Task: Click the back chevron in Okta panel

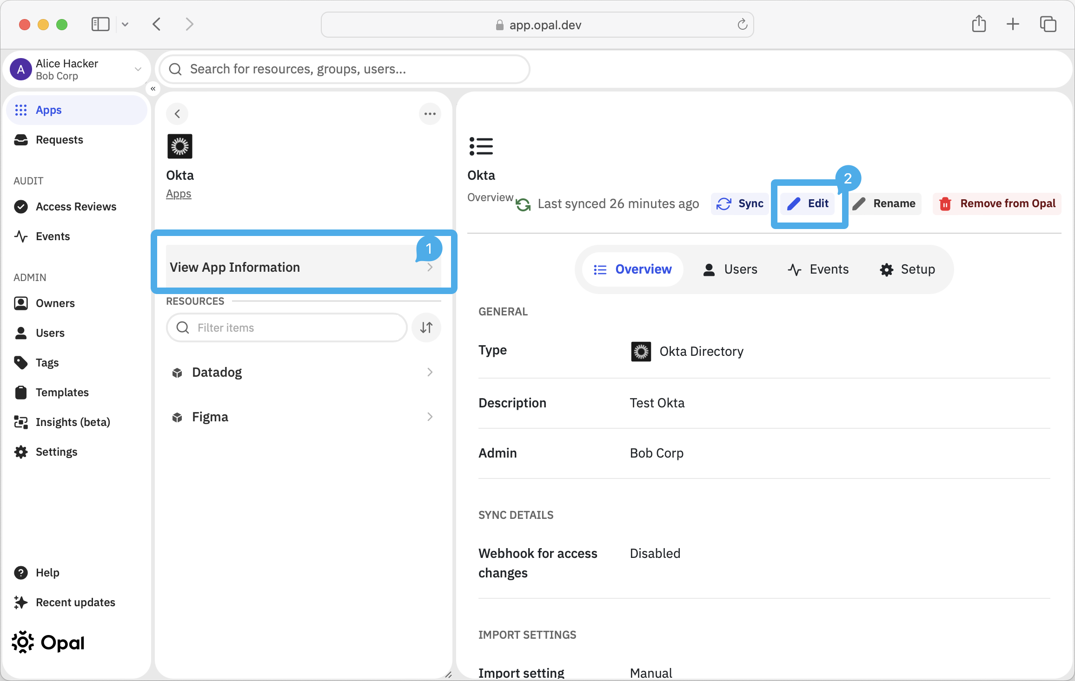Action: 177,114
